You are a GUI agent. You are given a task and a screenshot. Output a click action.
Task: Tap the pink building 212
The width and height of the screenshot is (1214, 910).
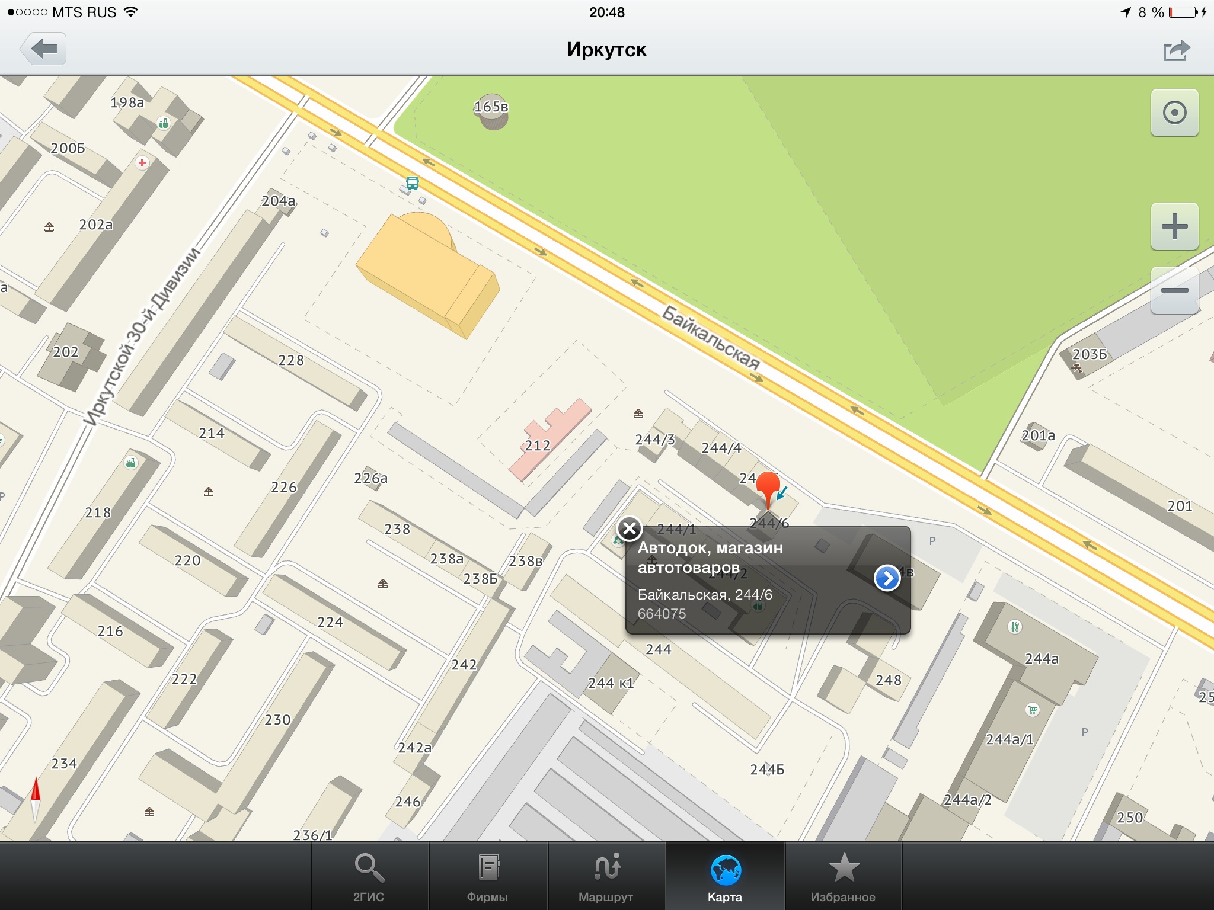548,437
